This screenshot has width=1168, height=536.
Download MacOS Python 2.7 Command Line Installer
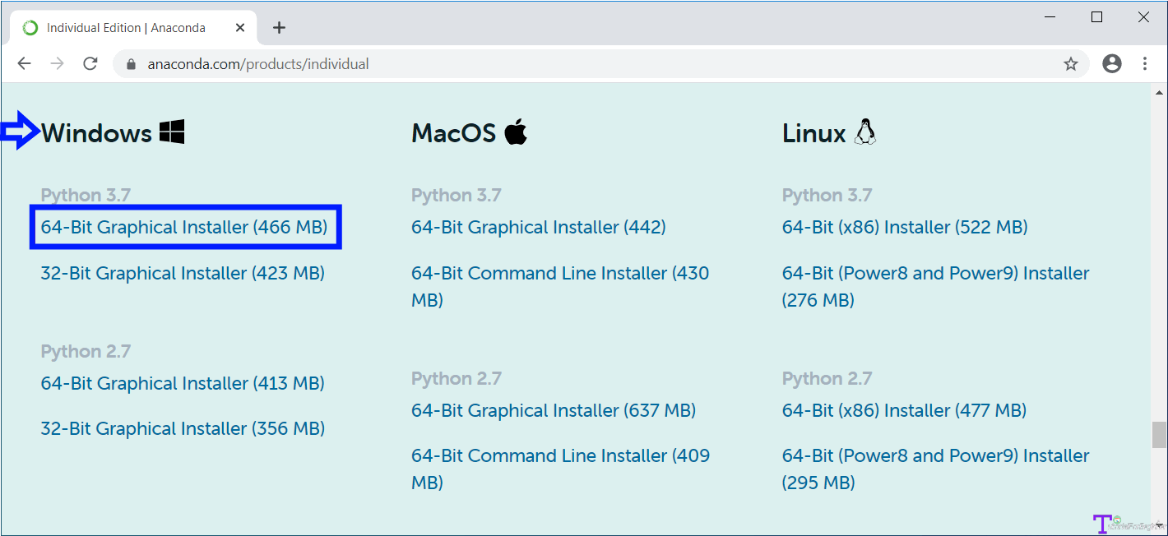[x=560, y=469]
